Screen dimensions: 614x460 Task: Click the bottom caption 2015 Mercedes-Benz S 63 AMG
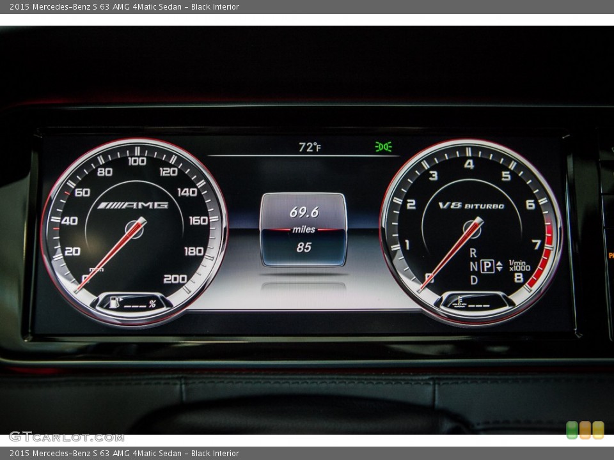tap(124, 454)
